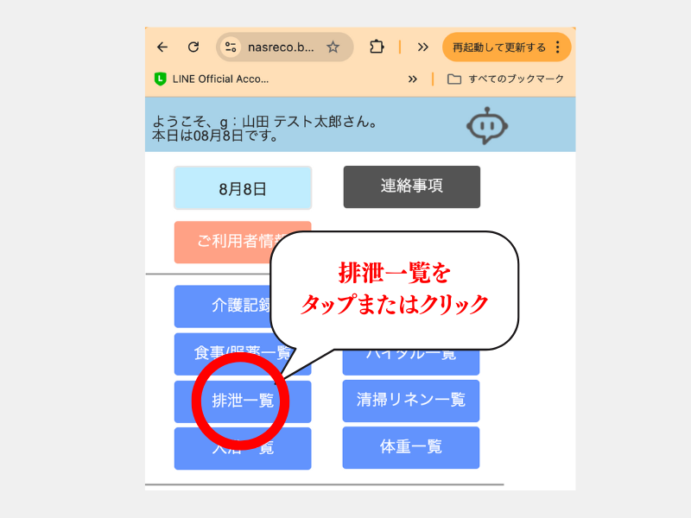
Task: Expand hidden bookmarks overflow chevrons
Action: click(413, 79)
